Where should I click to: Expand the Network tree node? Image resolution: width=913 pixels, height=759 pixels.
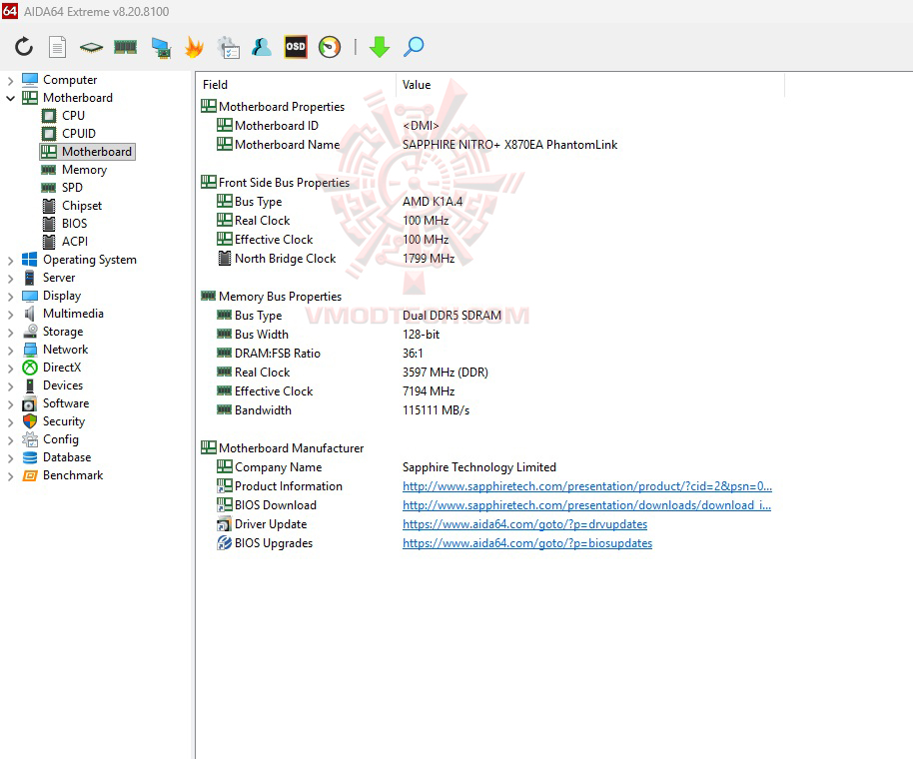[x=10, y=351]
